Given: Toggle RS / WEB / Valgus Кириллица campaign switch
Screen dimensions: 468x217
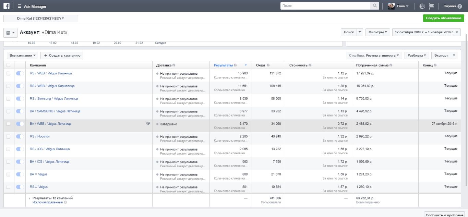Looking at the screenshot, I should tap(20, 86).
